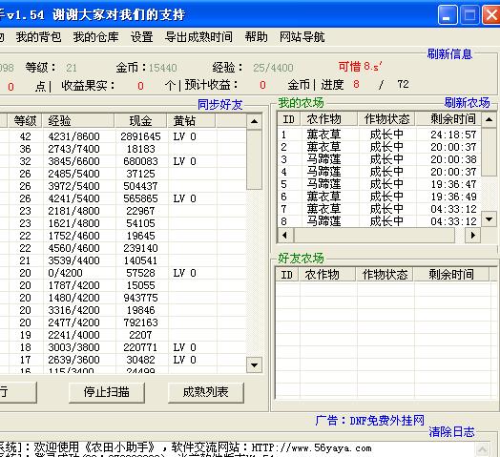Open the 帮助 menu
The height and width of the screenshot is (457, 500).
coord(256,37)
